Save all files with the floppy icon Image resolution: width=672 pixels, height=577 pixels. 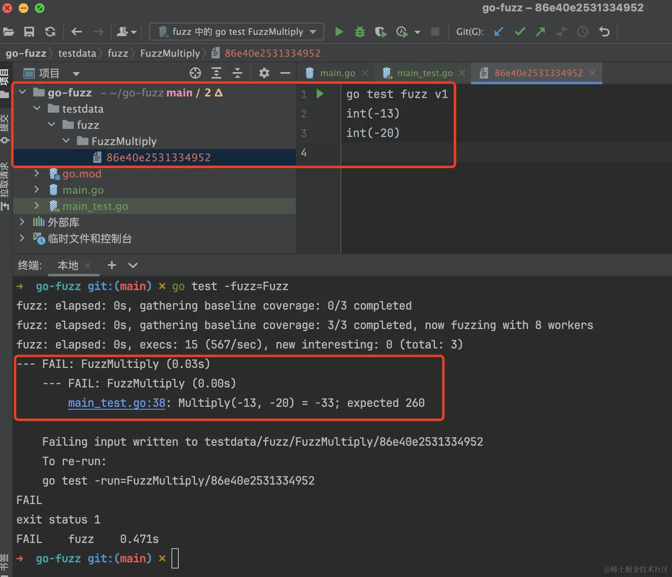[x=29, y=32]
